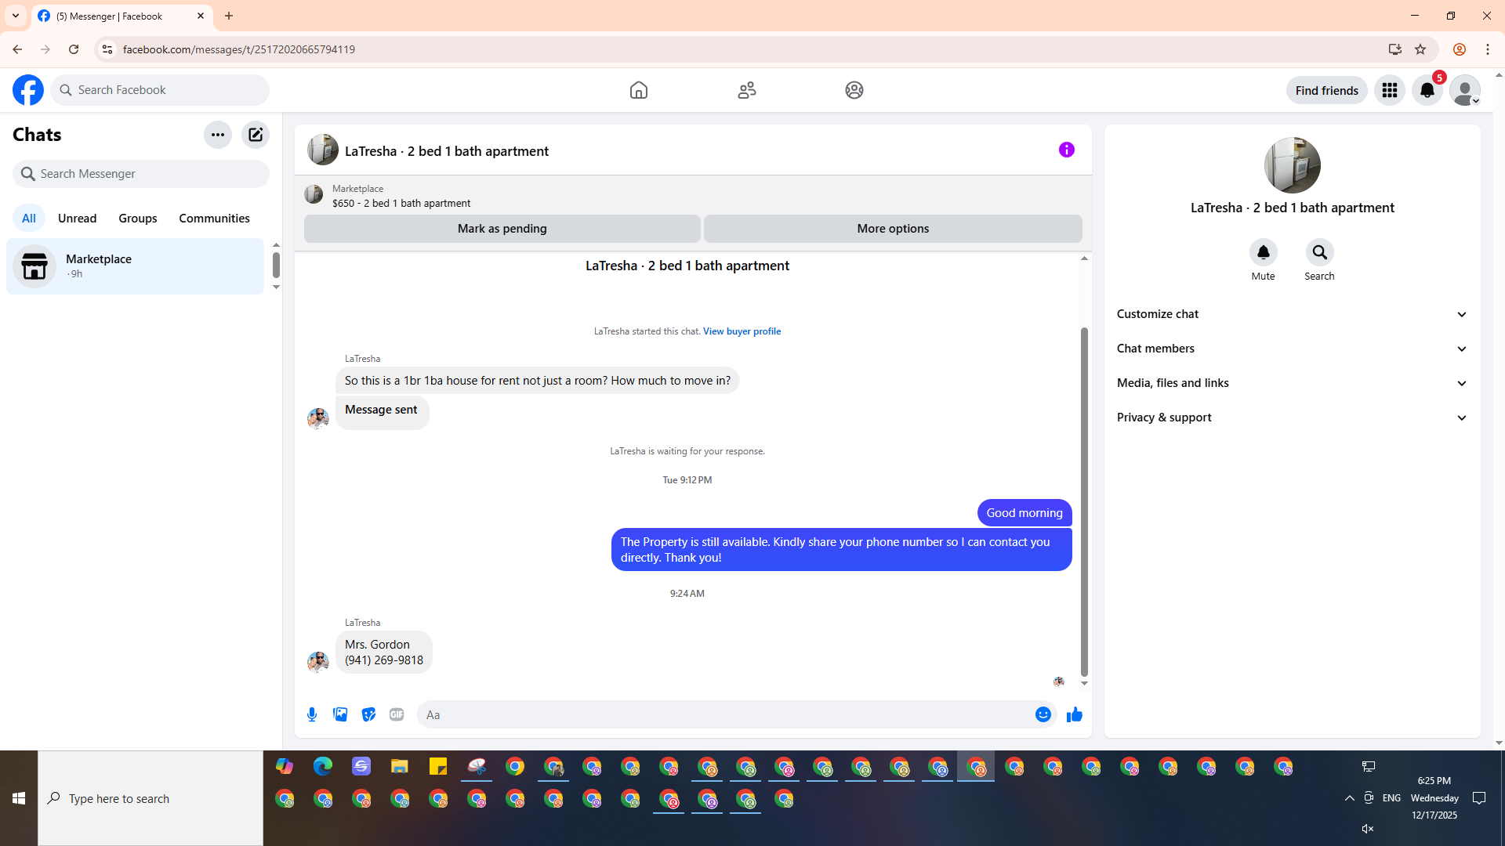Open the emoji picker in message box
Image resolution: width=1505 pixels, height=846 pixels.
(x=1043, y=714)
